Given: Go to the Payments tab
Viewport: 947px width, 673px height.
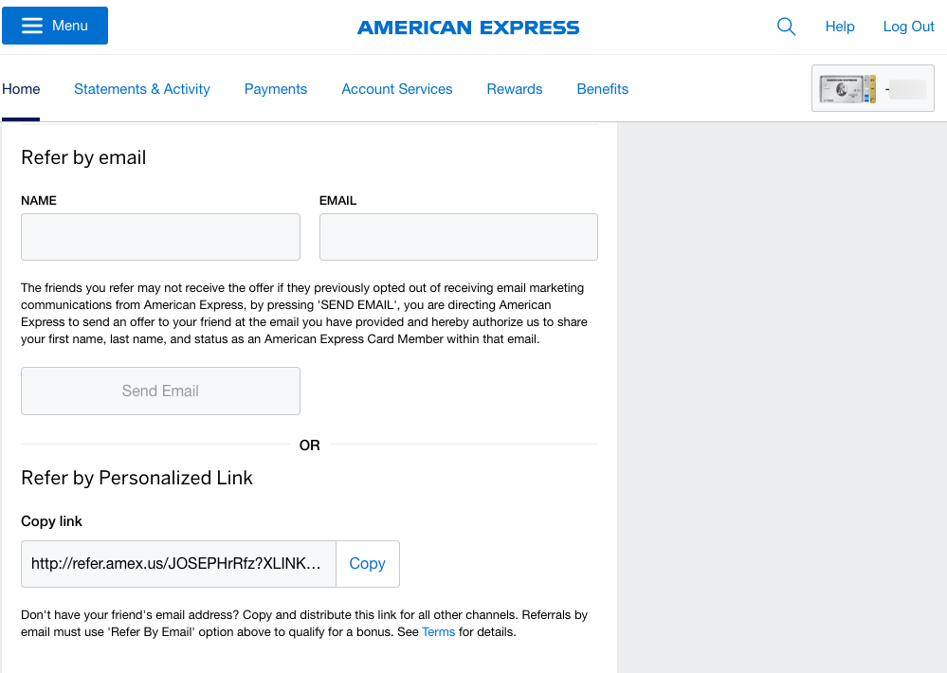Looking at the screenshot, I should click(x=276, y=89).
